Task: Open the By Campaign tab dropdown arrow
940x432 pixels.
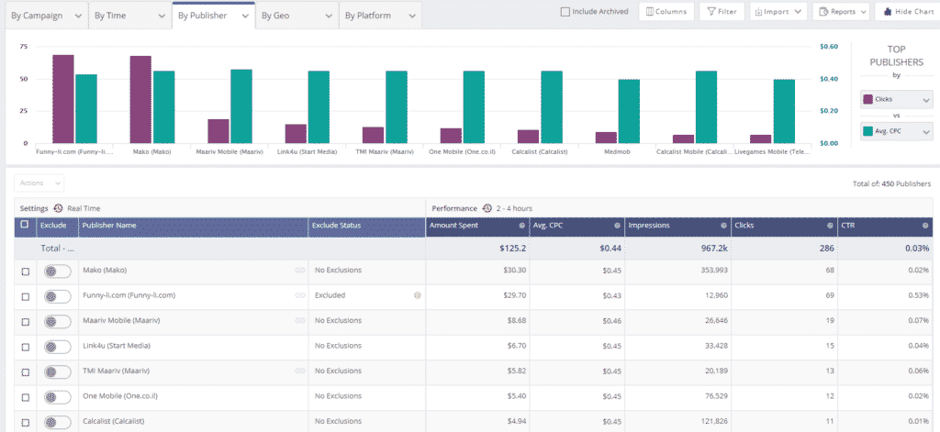Action: (78, 17)
